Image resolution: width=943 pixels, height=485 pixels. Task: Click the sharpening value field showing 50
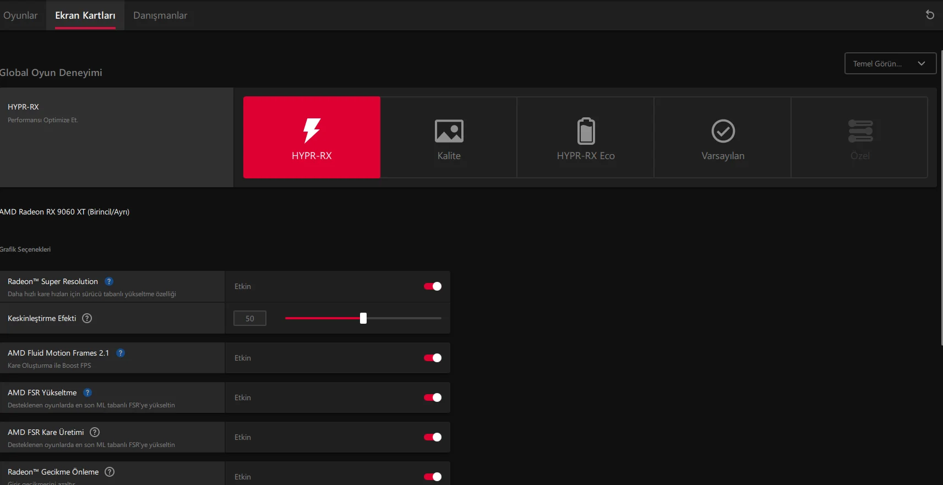point(250,318)
